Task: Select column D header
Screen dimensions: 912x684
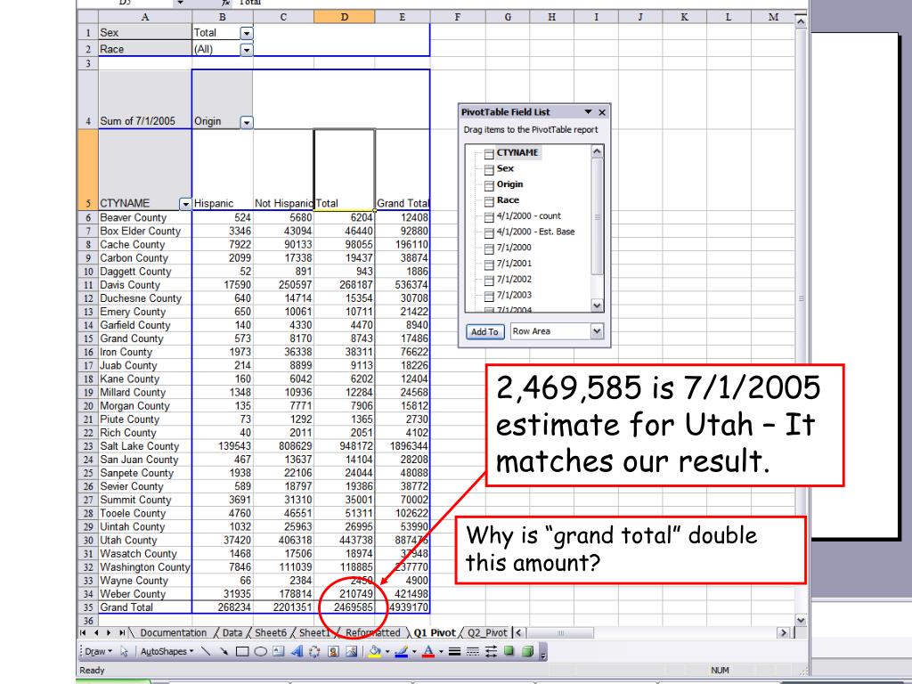Action: coord(345,17)
